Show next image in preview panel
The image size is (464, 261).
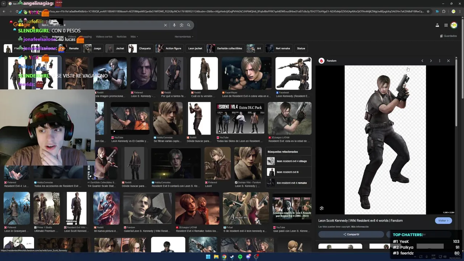tap(431, 61)
